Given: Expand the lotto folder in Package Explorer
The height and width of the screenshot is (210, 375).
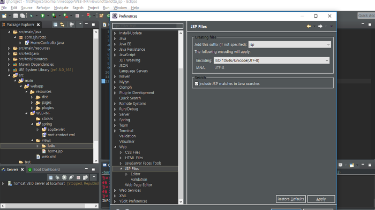Looking at the screenshot, I should click(37, 146).
